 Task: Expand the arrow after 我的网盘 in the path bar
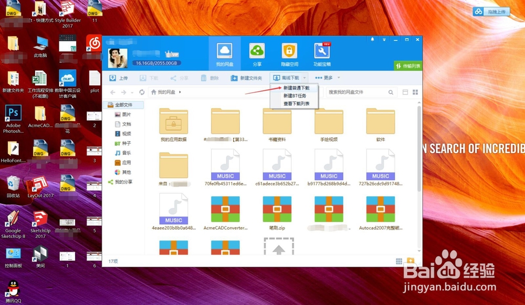tap(180, 92)
